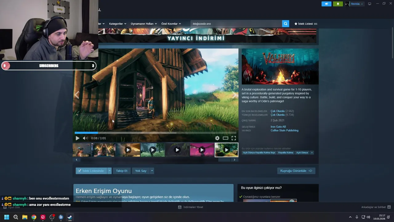Open Google Chrome from the taskbar

(x=34, y=217)
